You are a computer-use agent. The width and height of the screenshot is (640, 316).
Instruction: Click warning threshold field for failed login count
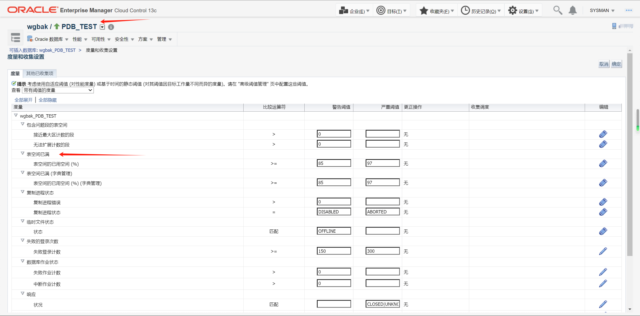[334, 251]
